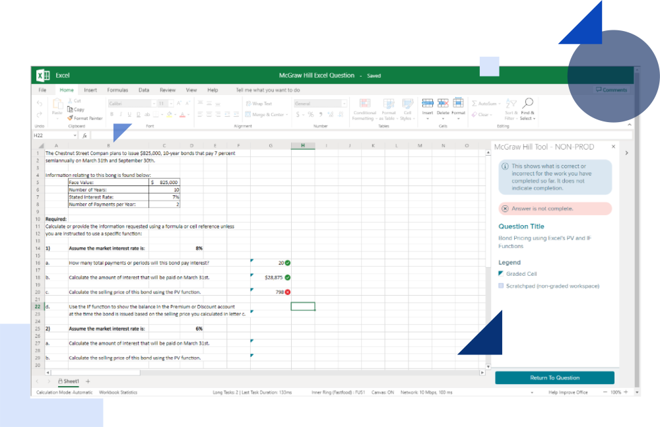Screen dimensions: 660x427
Task: Align text to the left
Action: click(x=201, y=115)
